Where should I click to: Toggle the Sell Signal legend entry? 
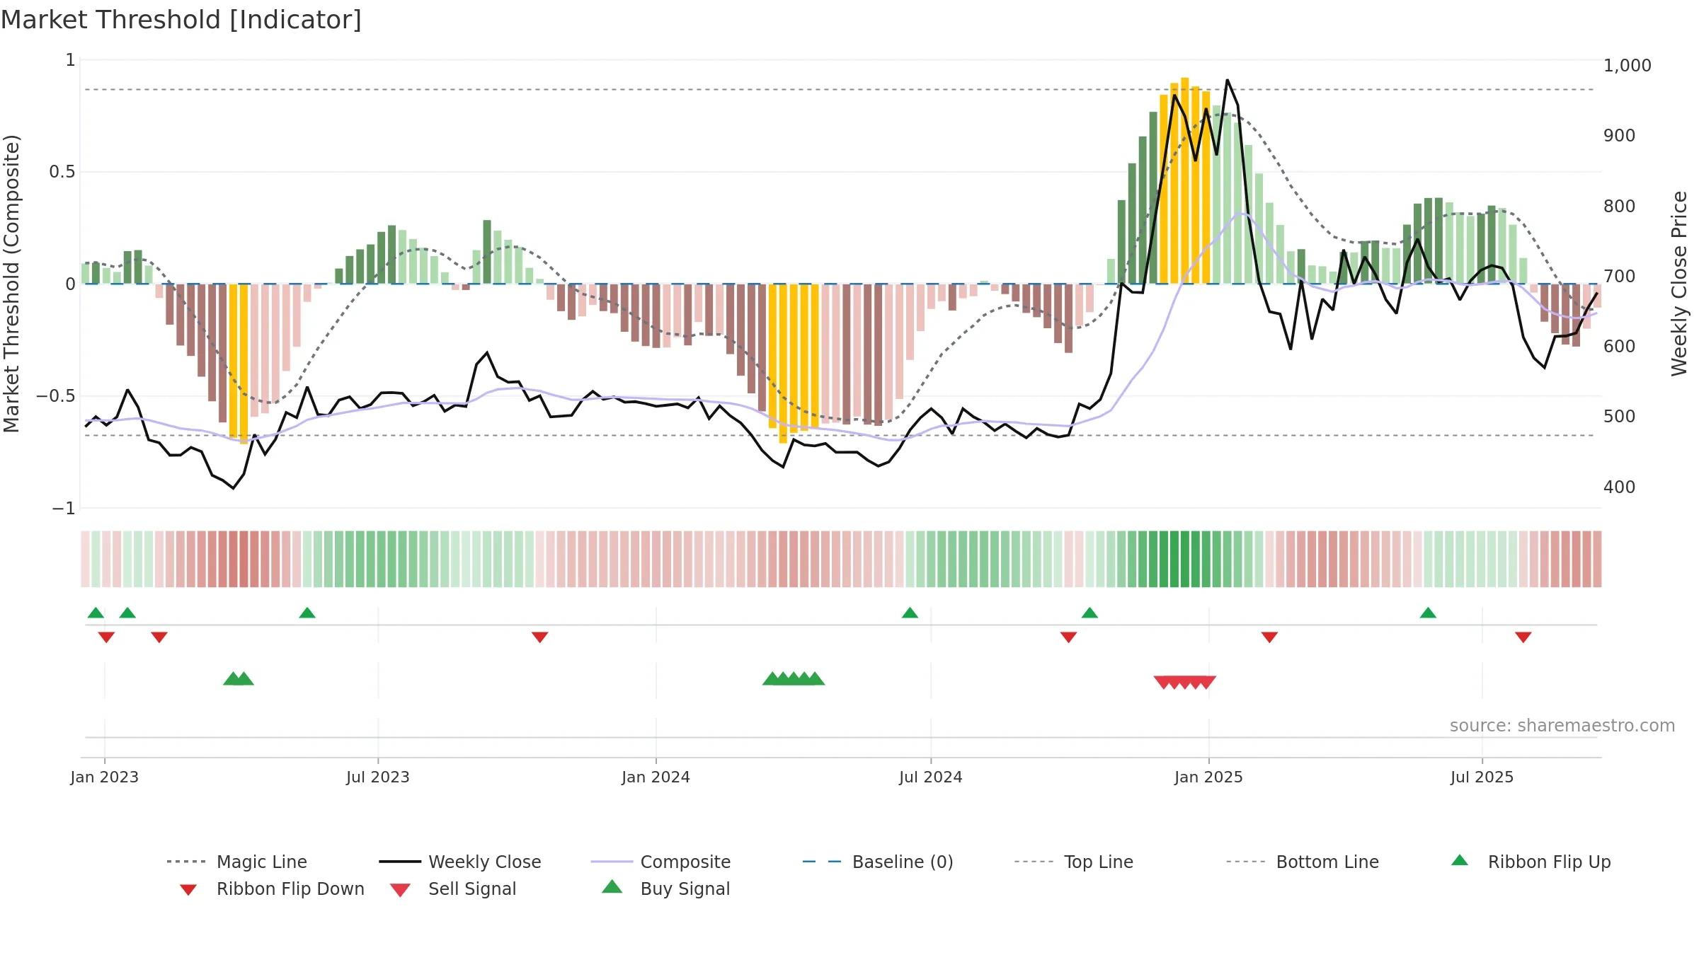[453, 889]
